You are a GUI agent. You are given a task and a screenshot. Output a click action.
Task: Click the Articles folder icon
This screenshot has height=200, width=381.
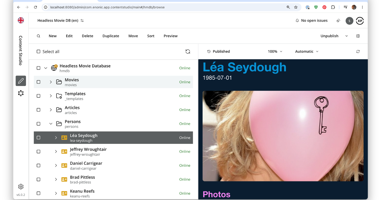59,110
